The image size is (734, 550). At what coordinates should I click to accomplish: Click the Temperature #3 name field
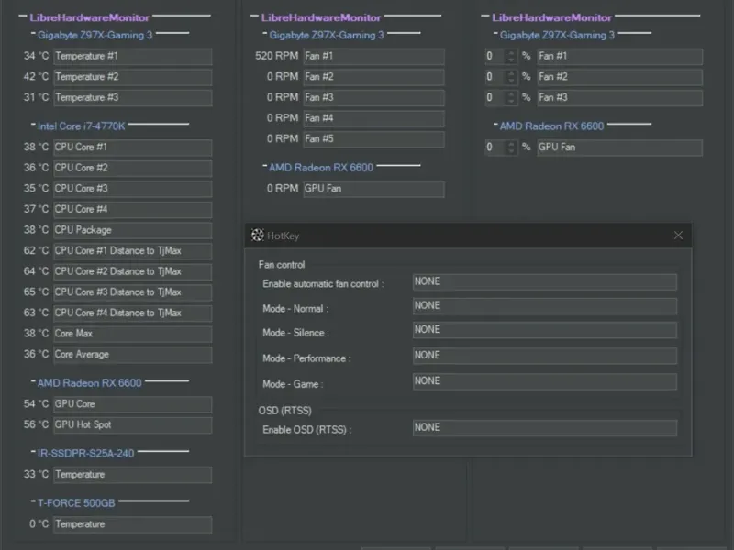coord(132,98)
